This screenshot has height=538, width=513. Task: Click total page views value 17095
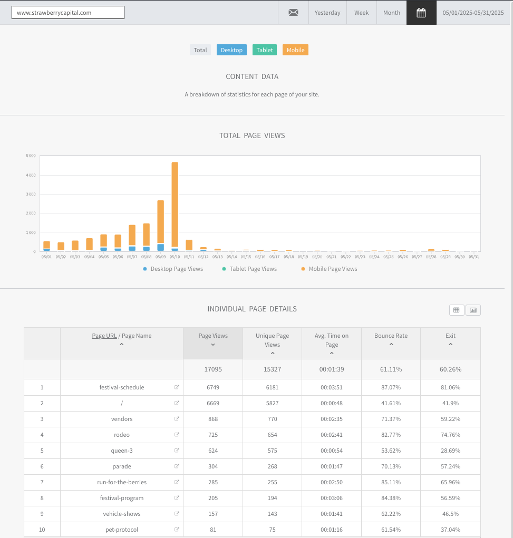tap(213, 369)
